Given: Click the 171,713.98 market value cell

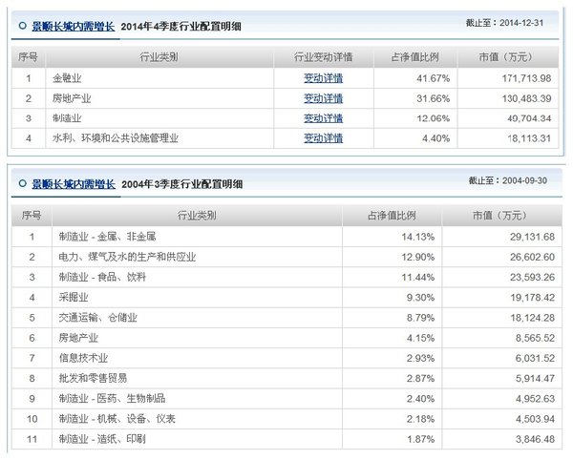Looking at the screenshot, I should click(522, 78).
